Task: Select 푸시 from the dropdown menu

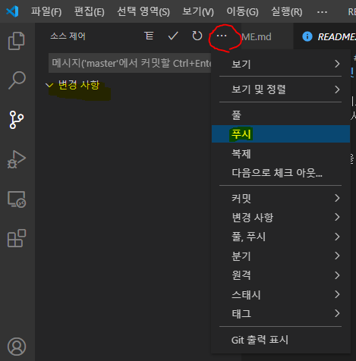Action: 281,133
